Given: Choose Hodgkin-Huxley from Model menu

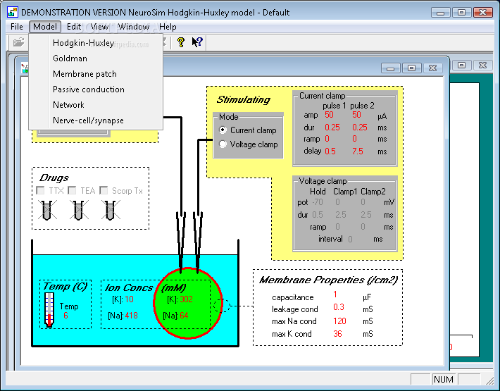Looking at the screenshot, I should click(x=96, y=43).
